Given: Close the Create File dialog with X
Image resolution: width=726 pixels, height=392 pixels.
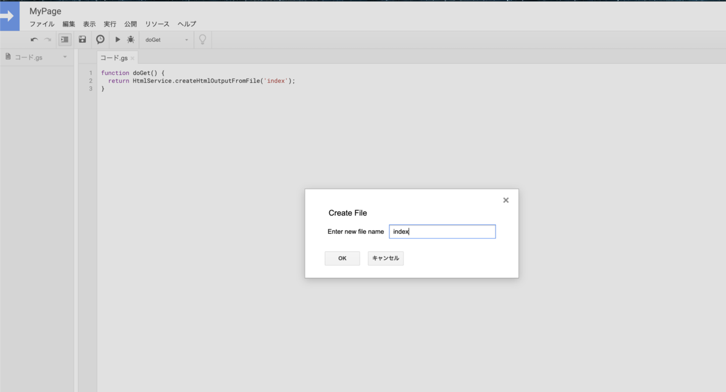Looking at the screenshot, I should (x=506, y=201).
